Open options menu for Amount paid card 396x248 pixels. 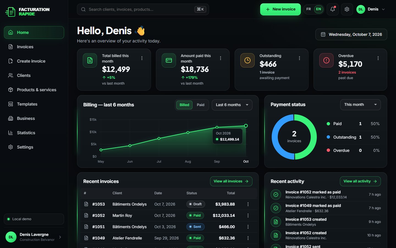pyautogui.click(x=221, y=58)
